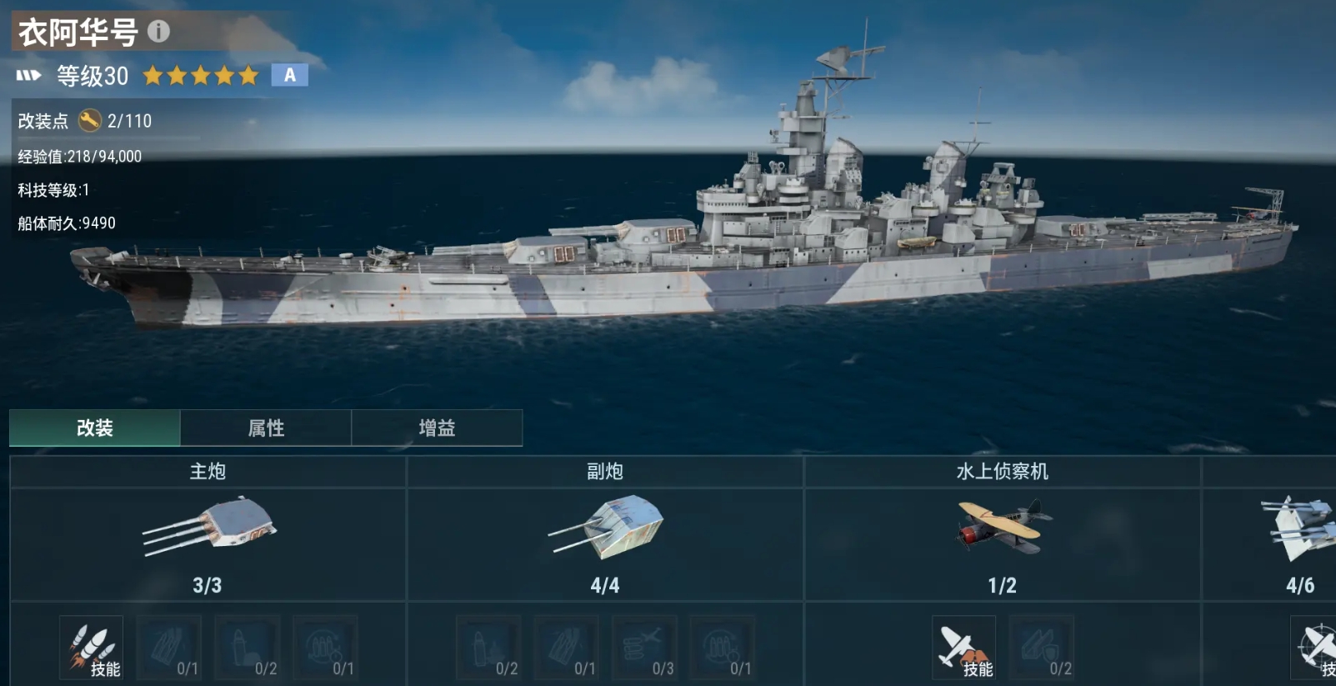Select the secondary gun turret icon
Image resolution: width=1336 pixels, height=686 pixels.
606,526
